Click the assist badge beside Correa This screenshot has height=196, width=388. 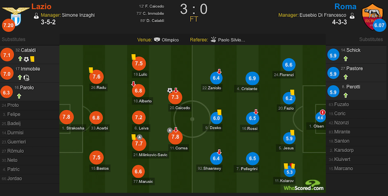[169, 130]
